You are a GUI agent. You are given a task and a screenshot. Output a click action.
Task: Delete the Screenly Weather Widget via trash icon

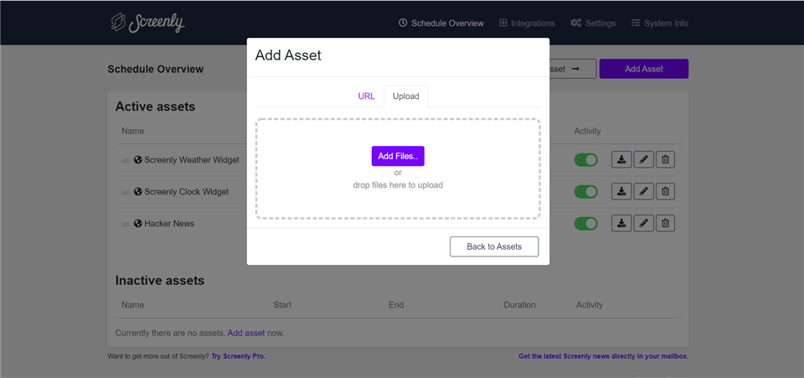click(x=665, y=159)
